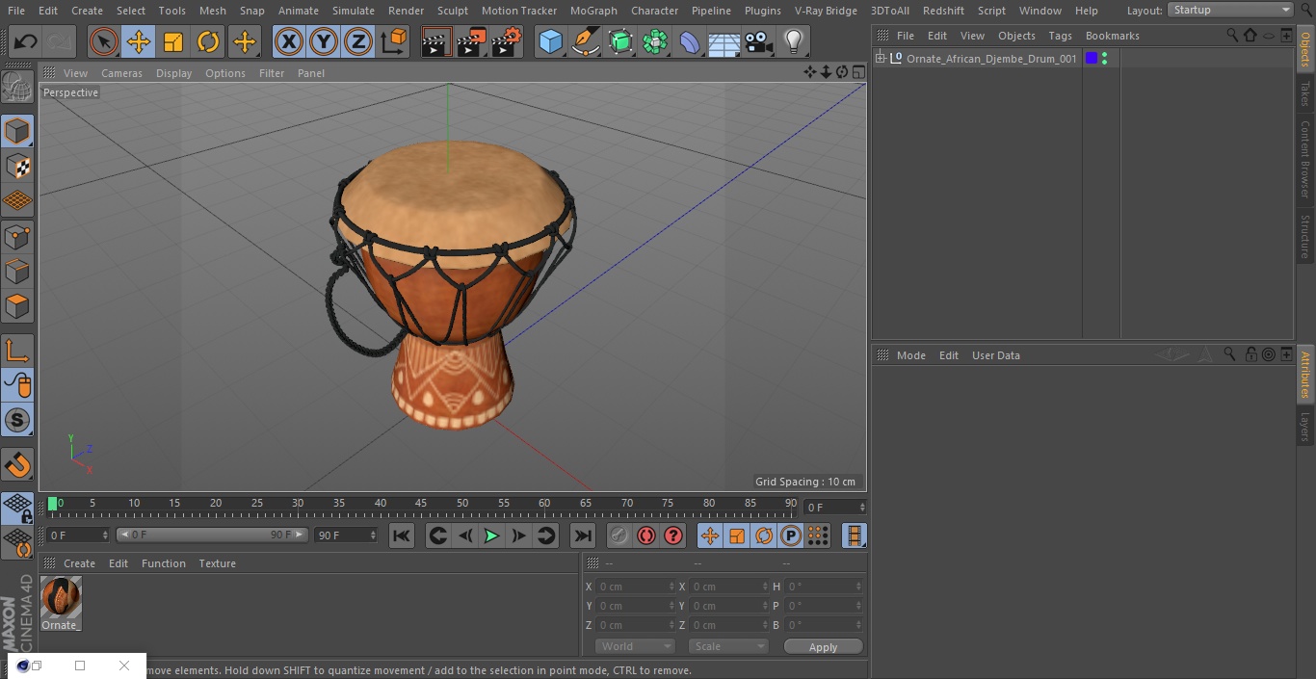Open the taskbar Cinema 4D icon
The image size is (1316, 679).
pyautogui.click(x=23, y=666)
